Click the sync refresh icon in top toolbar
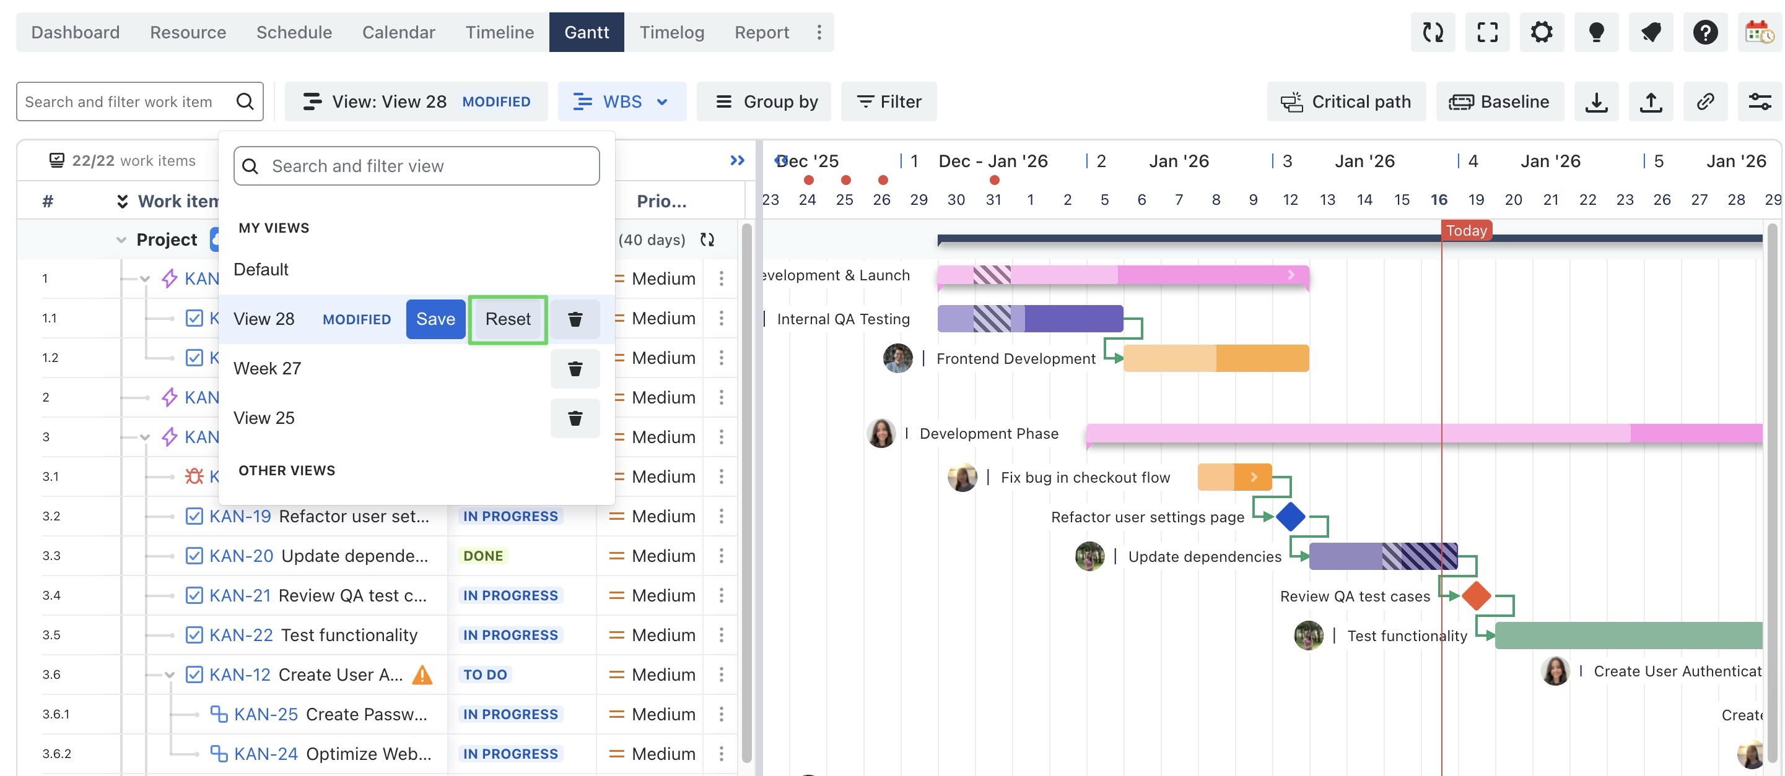1785x776 pixels. point(1433,32)
